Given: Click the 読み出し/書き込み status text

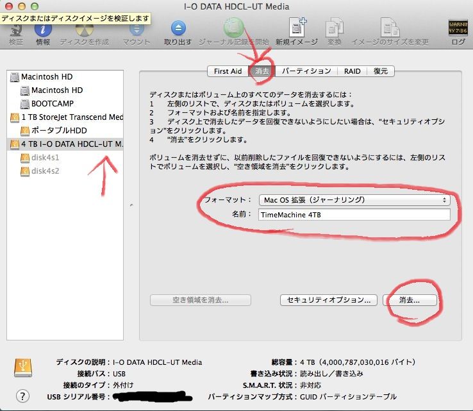Looking at the screenshot, I should [x=331, y=374].
